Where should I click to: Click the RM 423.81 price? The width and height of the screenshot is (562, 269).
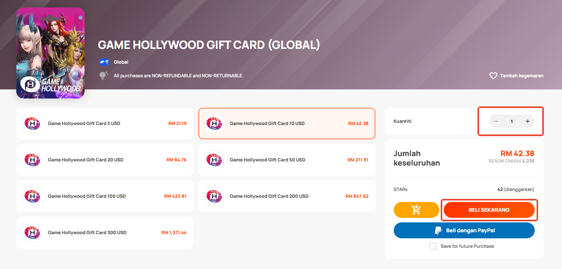point(175,196)
